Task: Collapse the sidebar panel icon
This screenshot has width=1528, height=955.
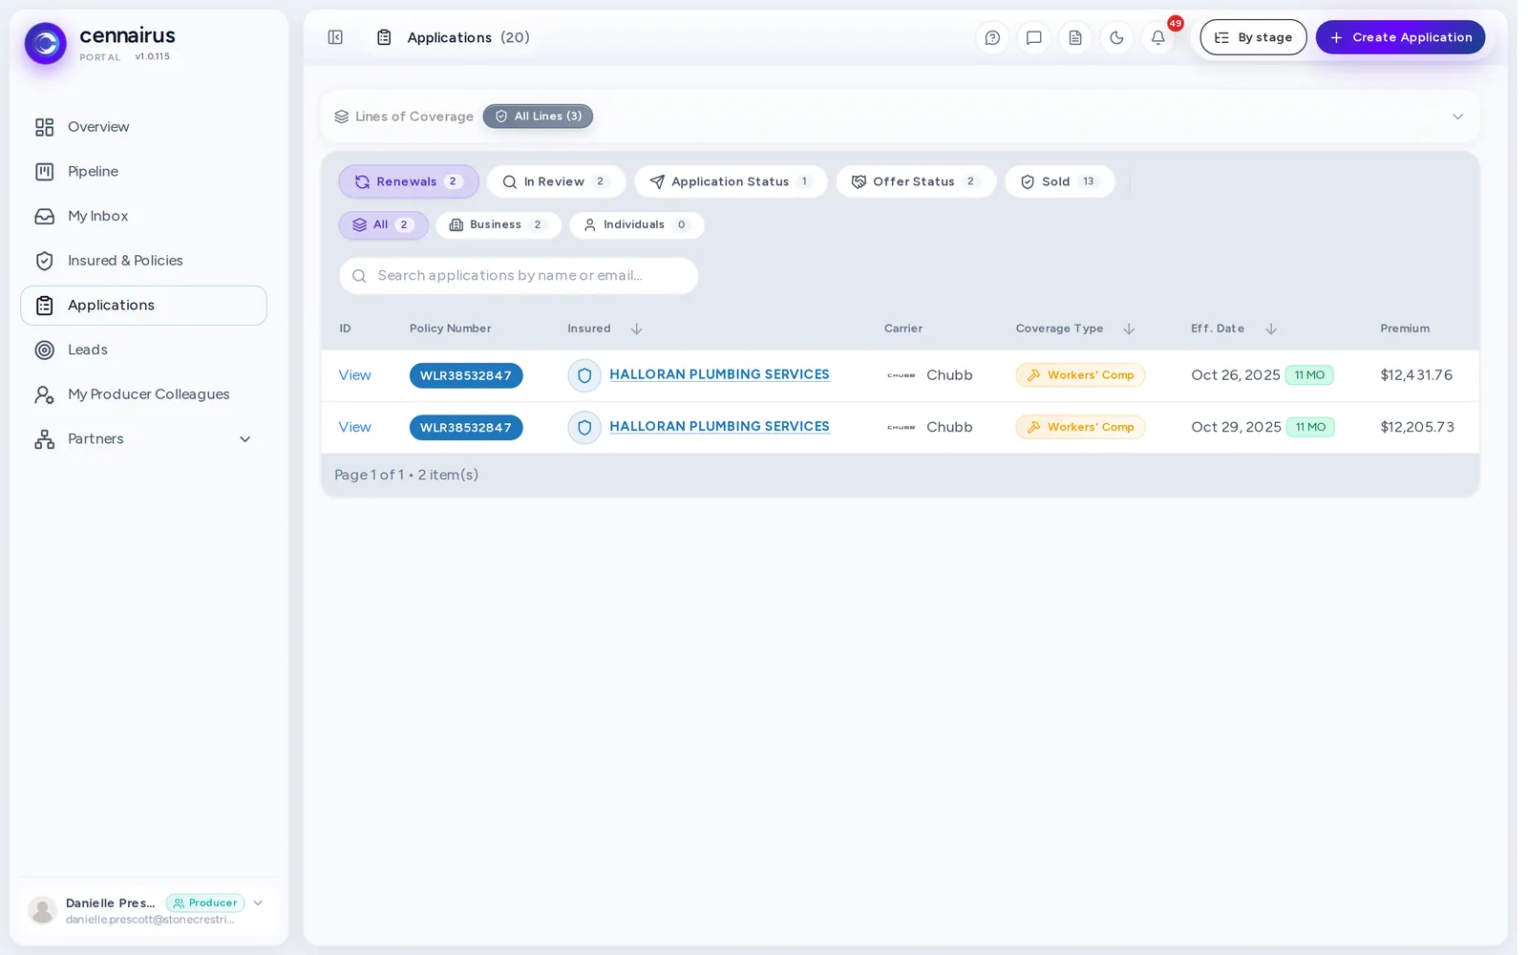Action: [335, 37]
